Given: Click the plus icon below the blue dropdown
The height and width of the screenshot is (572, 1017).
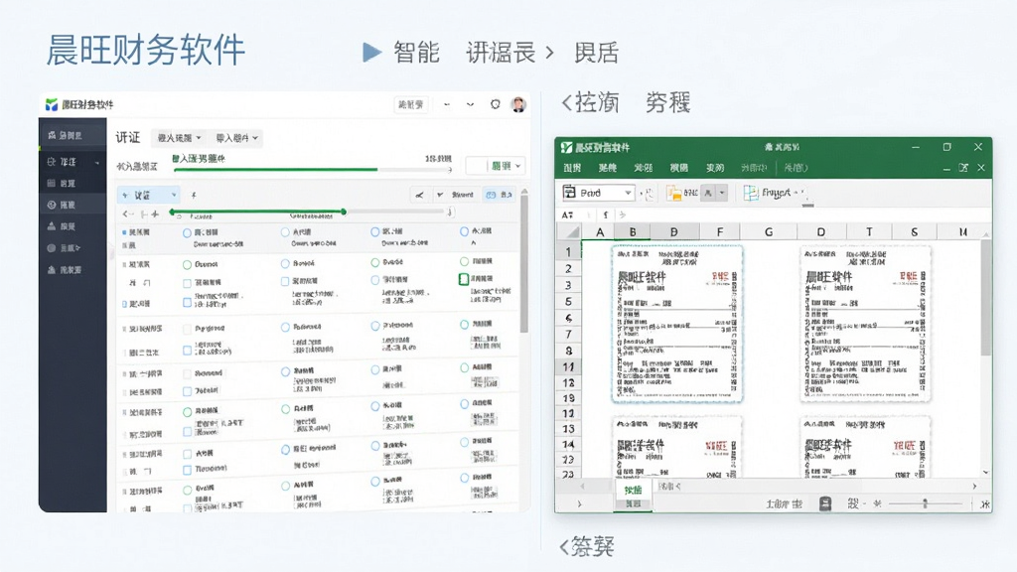Looking at the screenshot, I should point(154,214).
